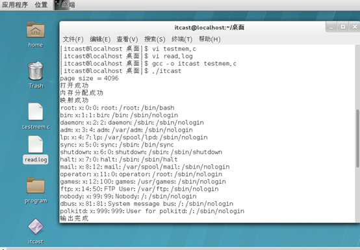
Task: Open the 应用程序 panel menu
Action: [x=15, y=5]
